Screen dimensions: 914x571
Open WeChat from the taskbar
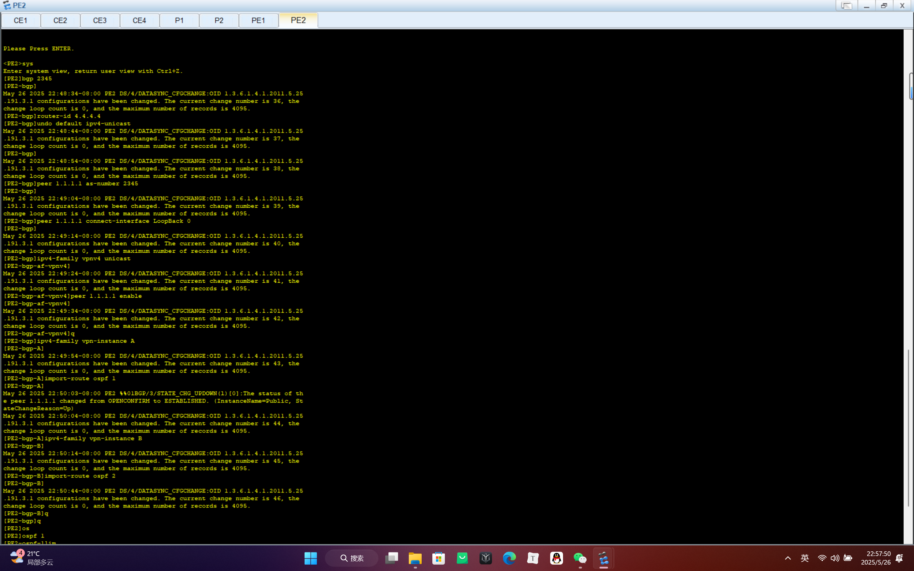580,558
